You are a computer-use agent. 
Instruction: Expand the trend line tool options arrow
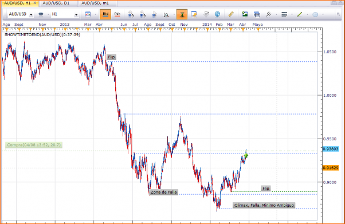[307, 14]
